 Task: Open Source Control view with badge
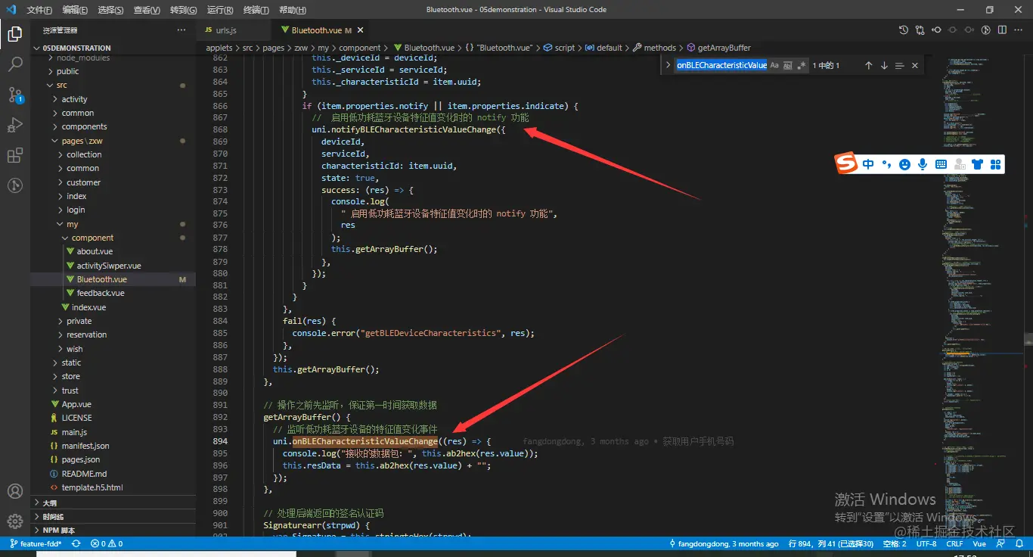click(14, 95)
